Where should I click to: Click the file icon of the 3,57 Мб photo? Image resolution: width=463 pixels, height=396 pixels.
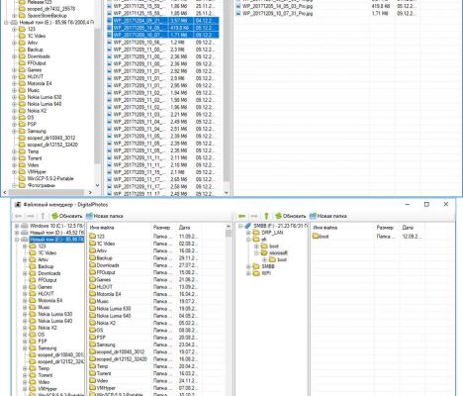(x=110, y=21)
